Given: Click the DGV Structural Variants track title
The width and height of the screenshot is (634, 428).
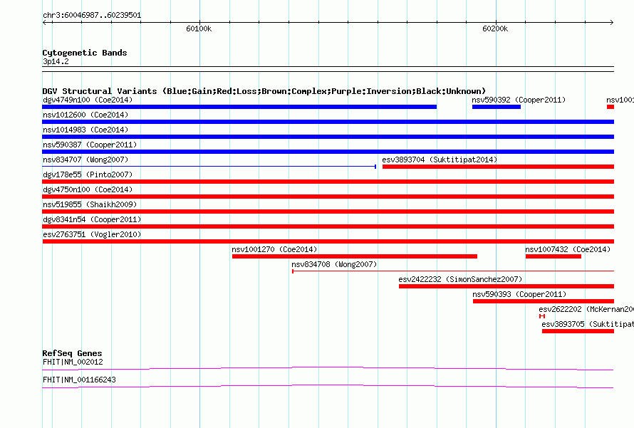Looking at the screenshot, I should click(x=264, y=91).
